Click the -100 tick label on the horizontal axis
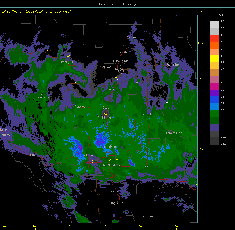This screenshot has height=230, width=235. click(34, 226)
